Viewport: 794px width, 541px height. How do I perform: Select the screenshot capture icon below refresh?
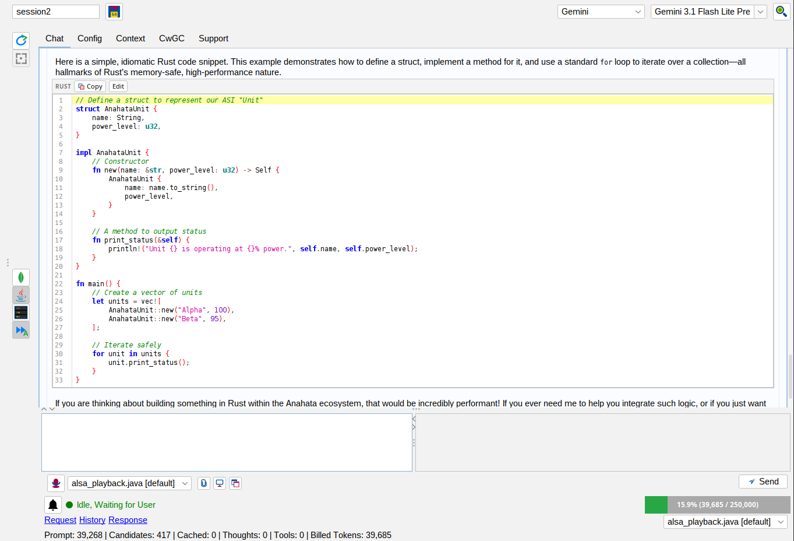21,58
